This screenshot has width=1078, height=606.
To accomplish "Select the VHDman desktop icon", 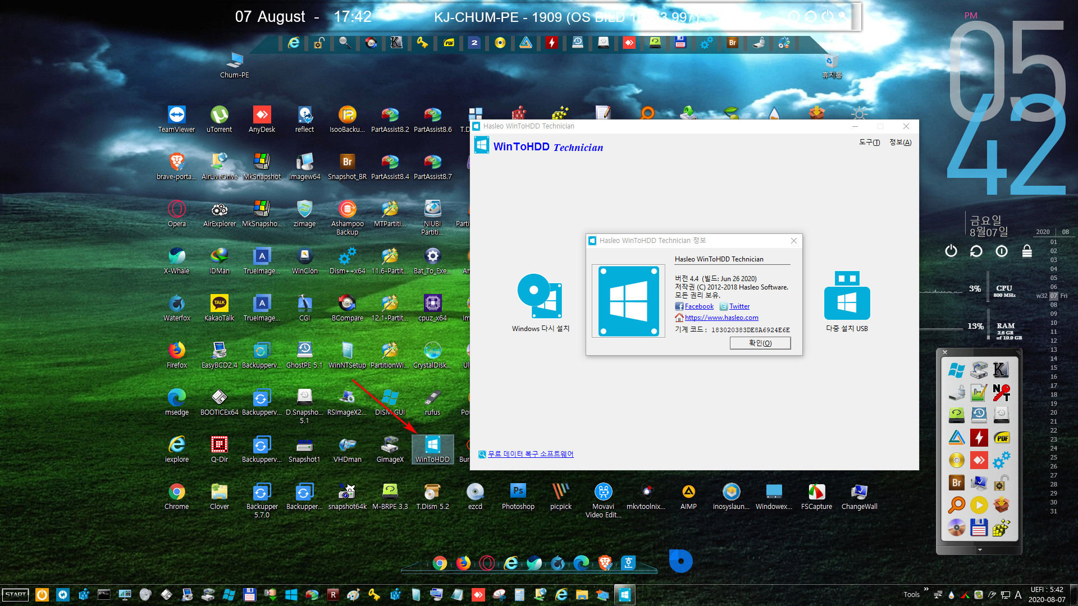I will click(x=347, y=449).
